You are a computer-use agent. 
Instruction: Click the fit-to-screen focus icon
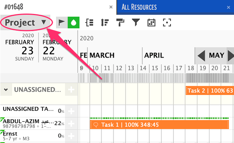click(167, 23)
